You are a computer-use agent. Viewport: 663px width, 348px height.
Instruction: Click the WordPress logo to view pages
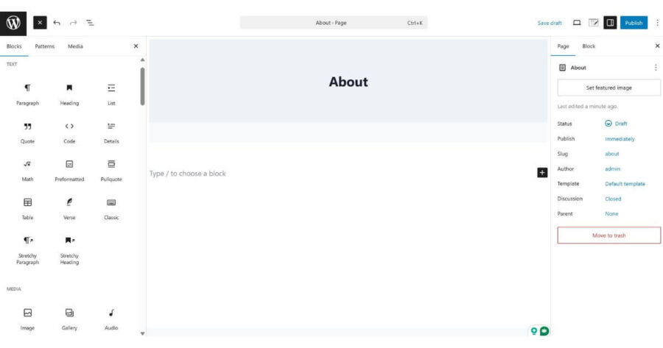pos(13,24)
